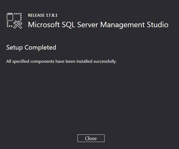Screen dimensions: 179x149
Task: Click the Setup Completed heading
Action: [x=31, y=47]
